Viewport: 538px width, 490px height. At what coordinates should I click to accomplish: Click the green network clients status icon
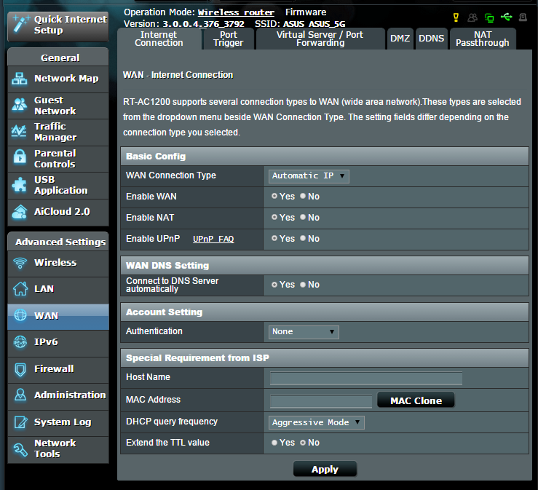489,17
